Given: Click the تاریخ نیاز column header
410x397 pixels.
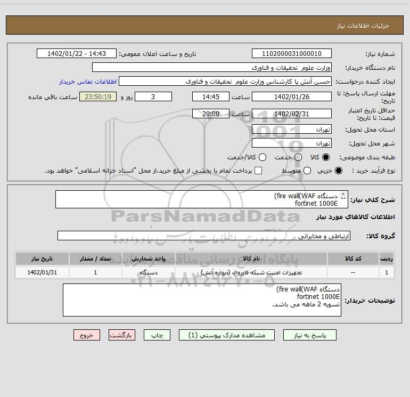Looking at the screenshot, I should [42, 258].
